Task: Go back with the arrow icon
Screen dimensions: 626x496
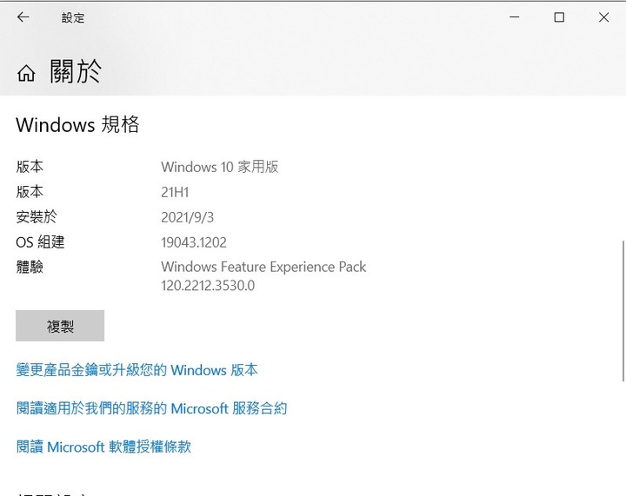Action: click(23, 17)
